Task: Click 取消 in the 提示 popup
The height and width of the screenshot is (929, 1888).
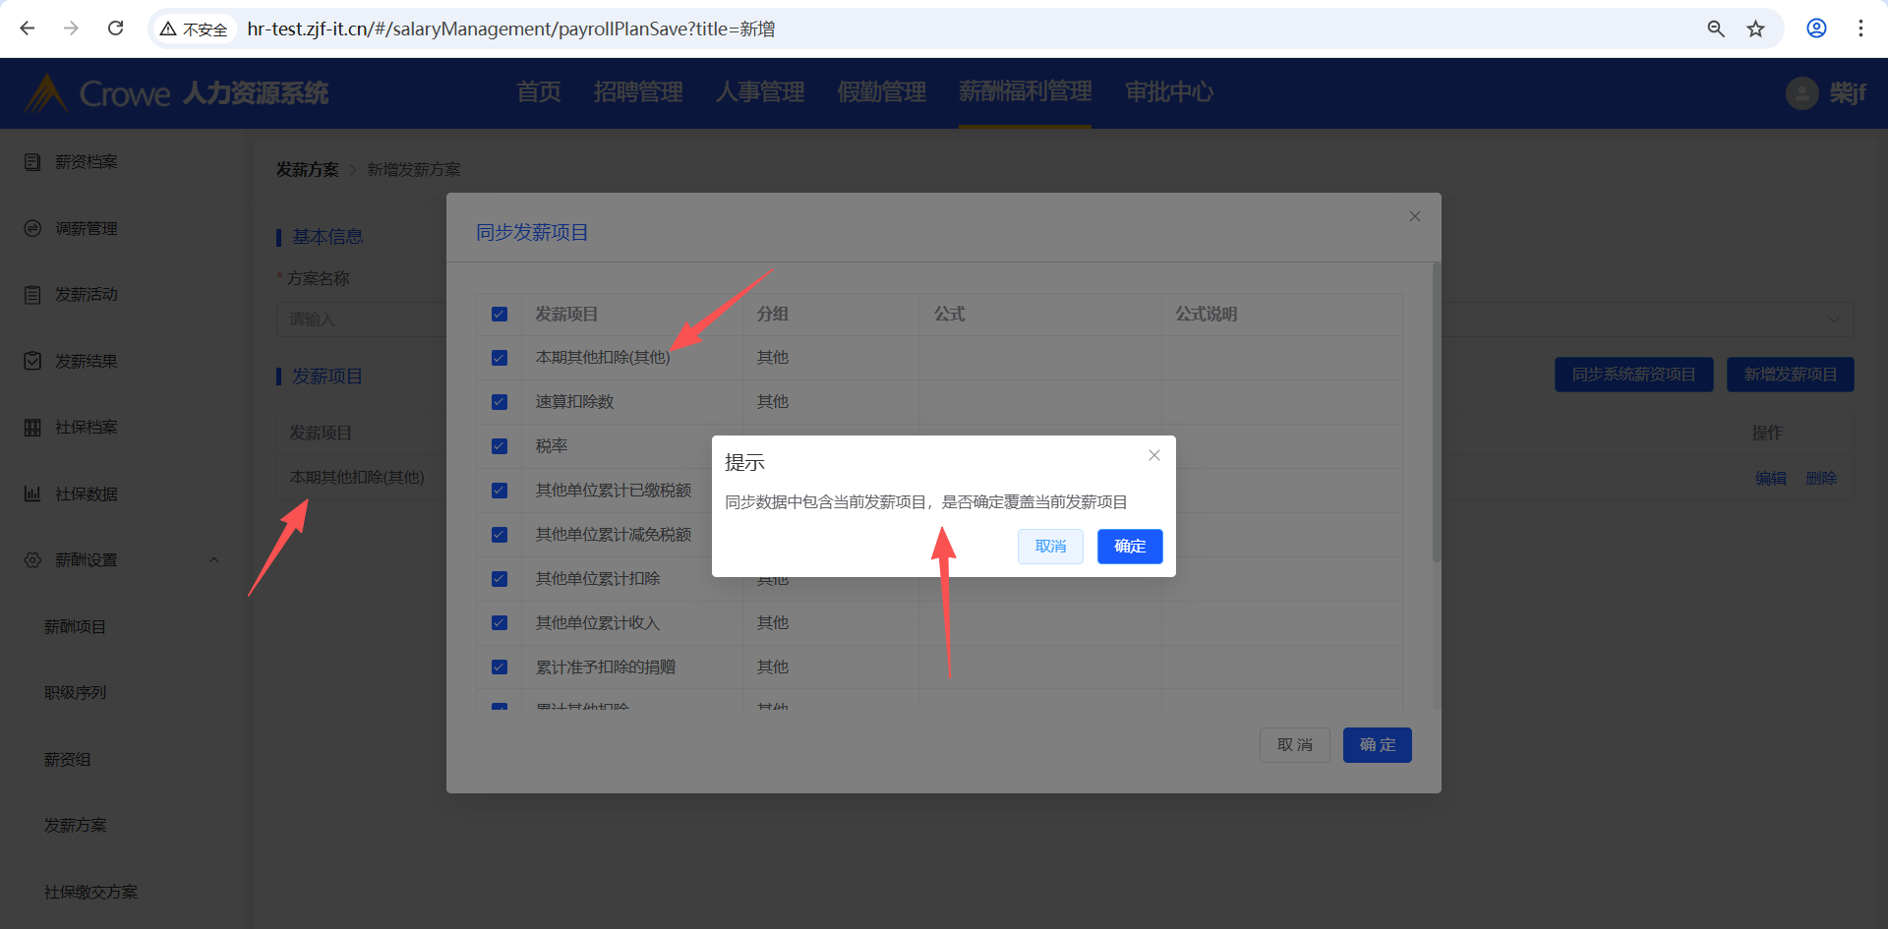Action: pyautogui.click(x=1050, y=547)
